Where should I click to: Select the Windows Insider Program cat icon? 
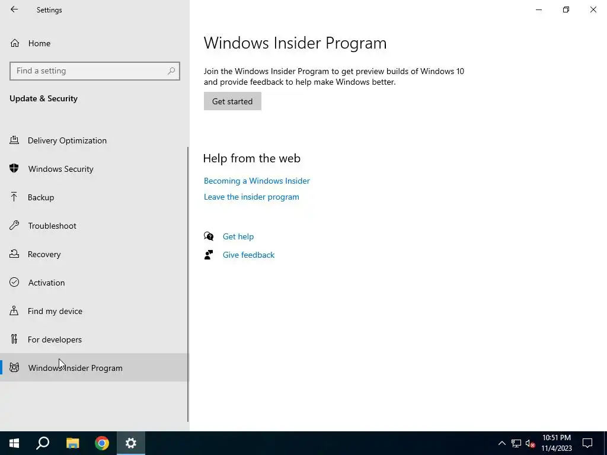click(14, 367)
